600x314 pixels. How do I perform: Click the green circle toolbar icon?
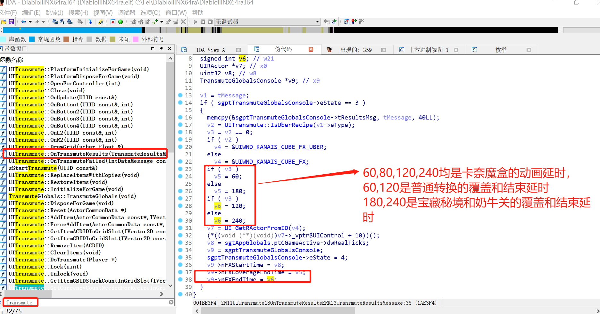tap(121, 22)
